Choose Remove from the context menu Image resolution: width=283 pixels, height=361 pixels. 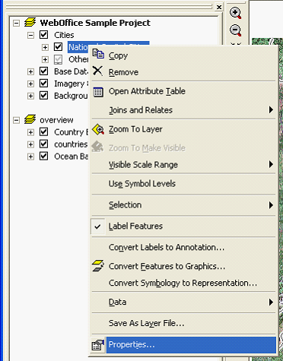[183, 72]
